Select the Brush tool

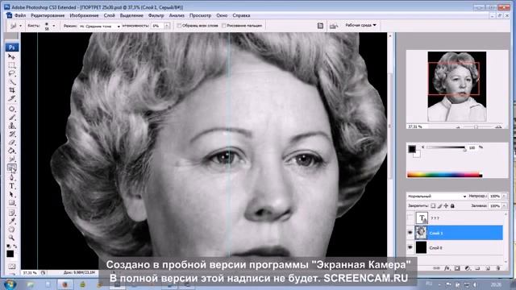point(11,118)
